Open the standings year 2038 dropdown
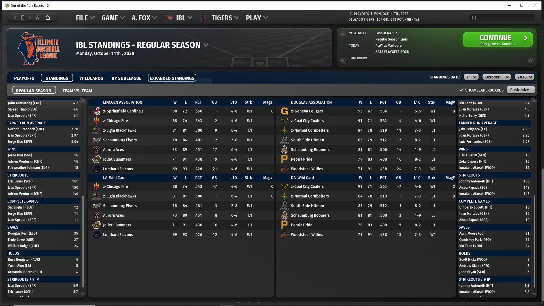544x306 pixels. tap(524, 77)
